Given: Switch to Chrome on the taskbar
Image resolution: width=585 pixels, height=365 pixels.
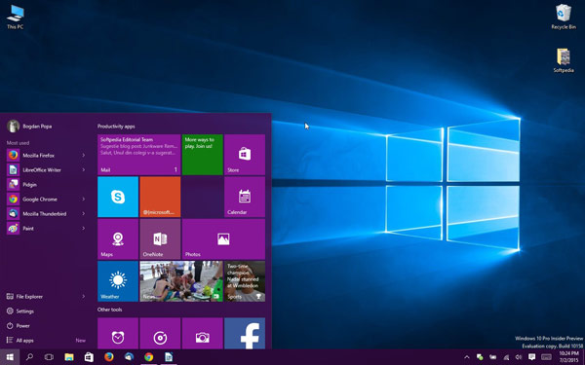Looking at the screenshot, I should pos(149,357).
